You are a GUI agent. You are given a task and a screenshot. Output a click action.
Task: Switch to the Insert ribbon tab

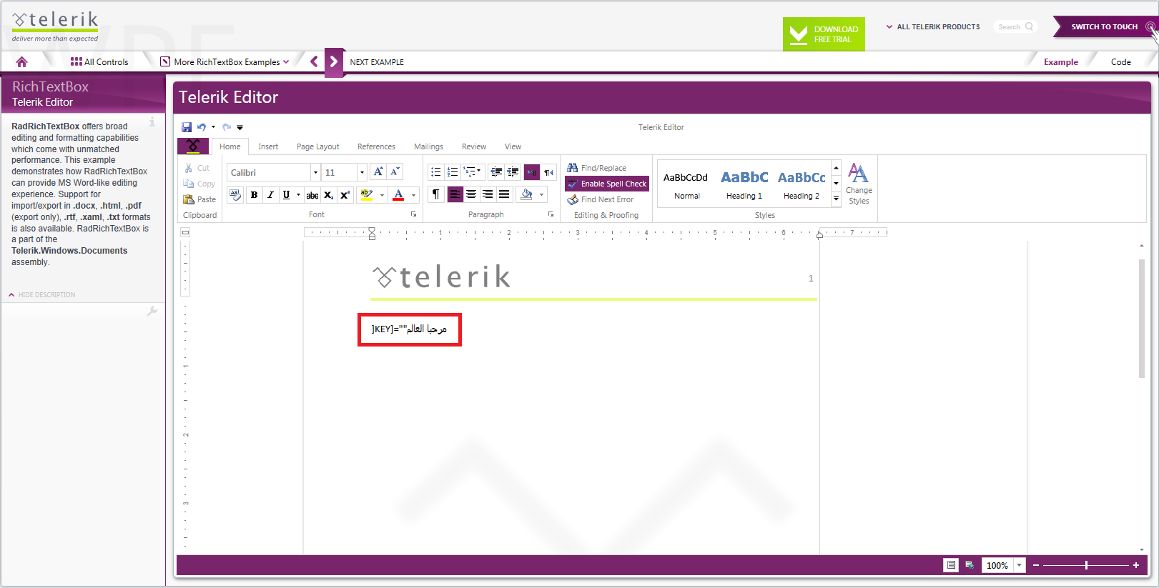(268, 146)
